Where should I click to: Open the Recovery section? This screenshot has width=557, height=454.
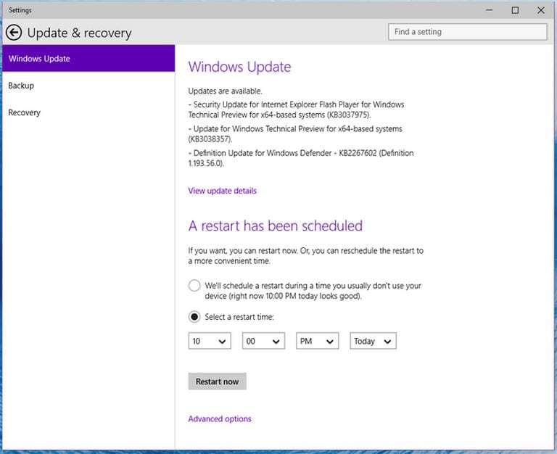[x=24, y=112]
